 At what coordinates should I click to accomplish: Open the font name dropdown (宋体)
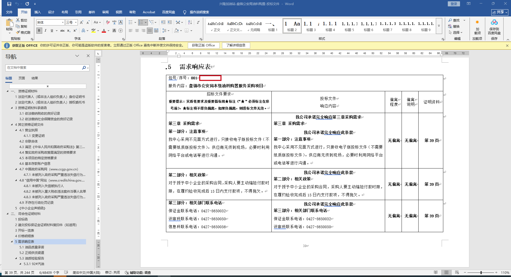click(x=63, y=23)
